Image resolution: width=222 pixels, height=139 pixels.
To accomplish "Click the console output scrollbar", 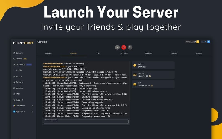I will [x=130, y=81].
